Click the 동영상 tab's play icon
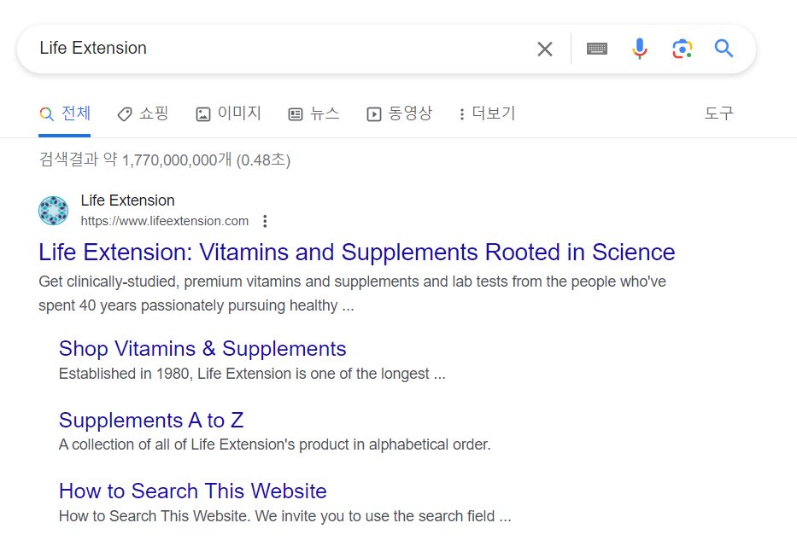Viewport: 797px width, 552px height. tap(374, 113)
